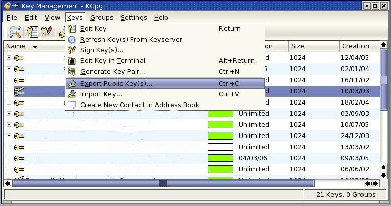This screenshot has width=391, height=206.
Task: Click the '21 Keys, 0 Groups' status text
Action: (x=346, y=195)
